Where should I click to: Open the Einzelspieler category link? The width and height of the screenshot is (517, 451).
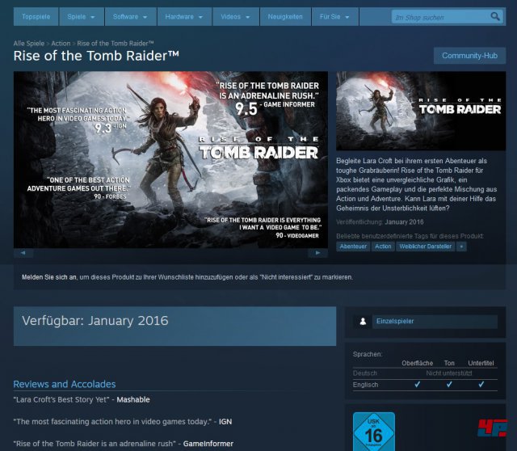(435, 322)
